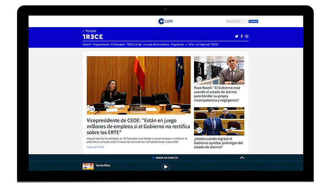This screenshot has height=183, width=331.
Task: Open the Vicepresidente de CEOE headline
Action: [x=138, y=126]
